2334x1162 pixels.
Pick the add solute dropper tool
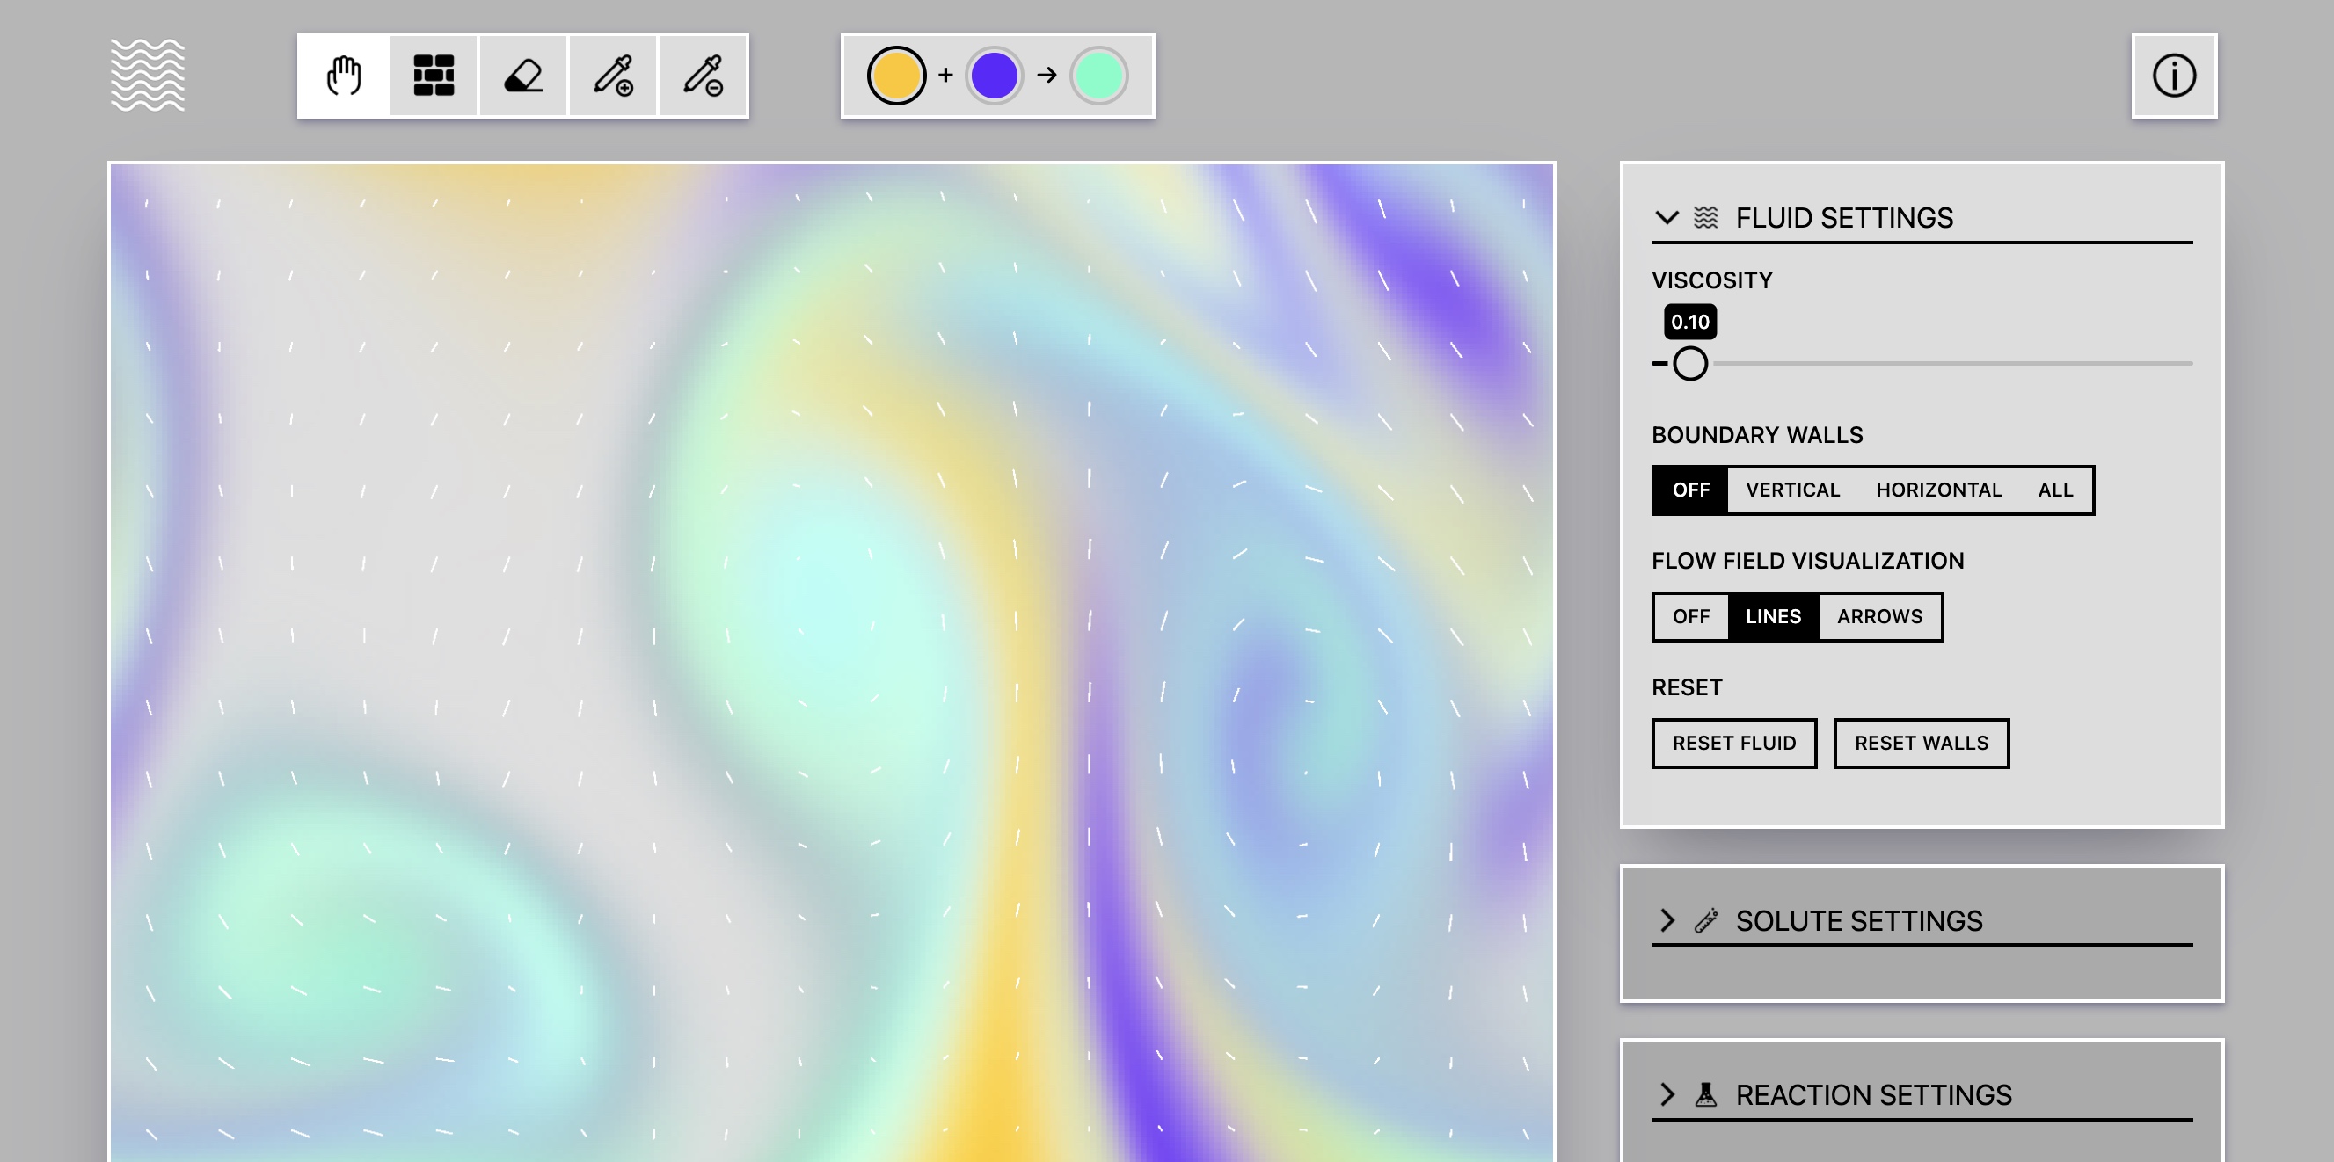coord(612,76)
